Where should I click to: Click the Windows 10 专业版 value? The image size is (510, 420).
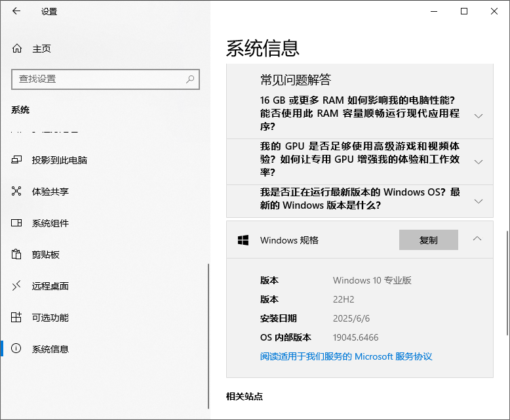[x=372, y=280]
